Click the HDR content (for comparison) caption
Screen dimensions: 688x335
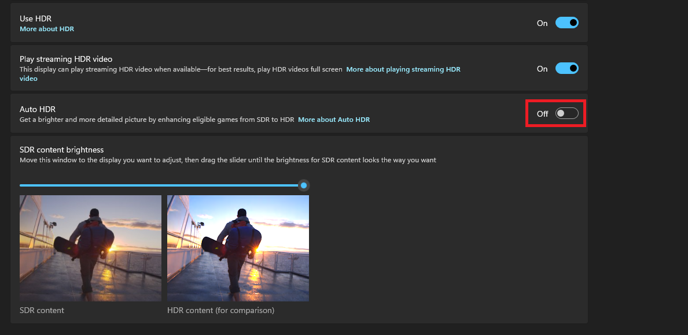click(x=220, y=310)
